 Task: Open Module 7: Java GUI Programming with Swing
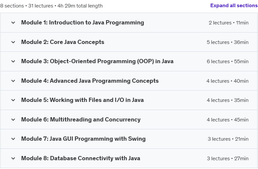point(83,139)
